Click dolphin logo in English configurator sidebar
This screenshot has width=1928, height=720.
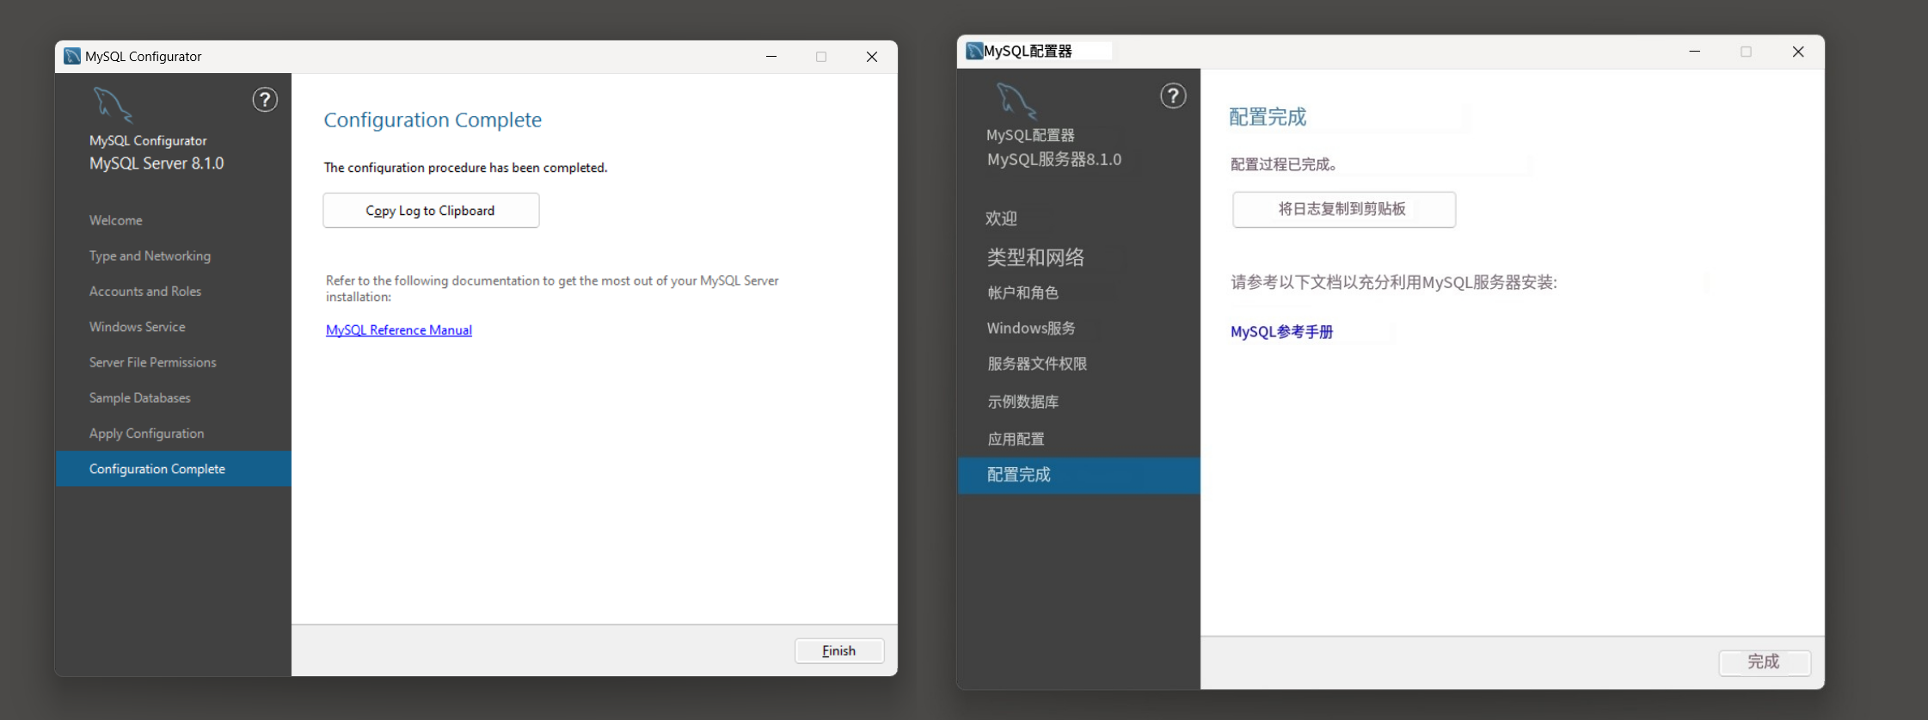113,105
